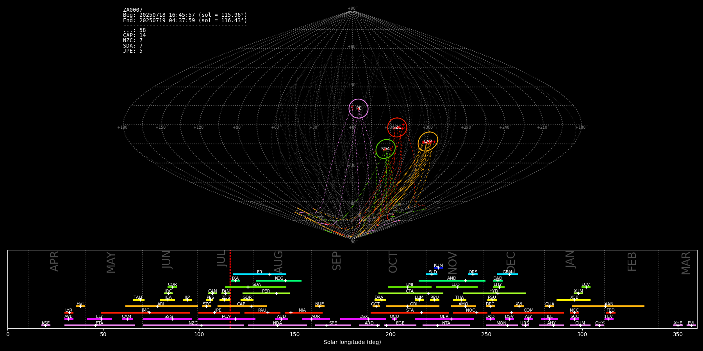Click the 'SDA: 7' count in the legend
The height and width of the screenshot is (351, 703).
pyautogui.click(x=133, y=46)
